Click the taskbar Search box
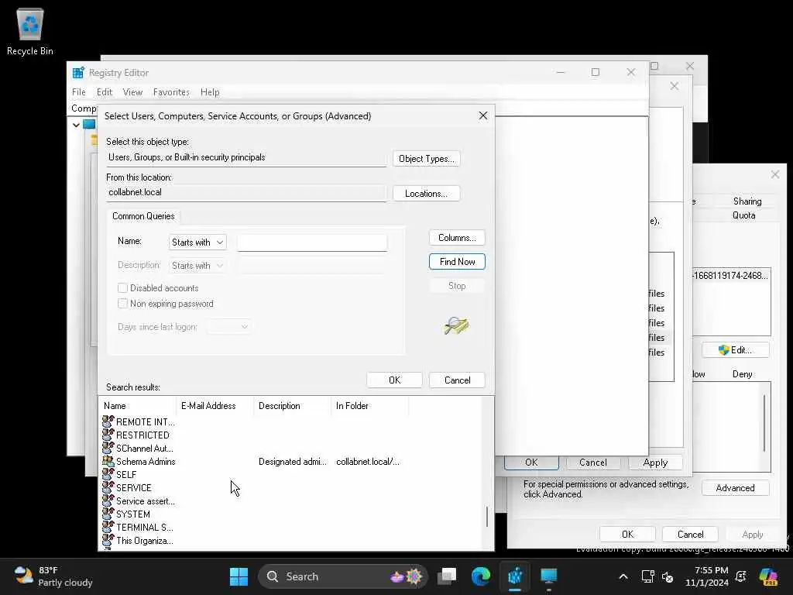This screenshot has width=793, height=595. click(343, 576)
